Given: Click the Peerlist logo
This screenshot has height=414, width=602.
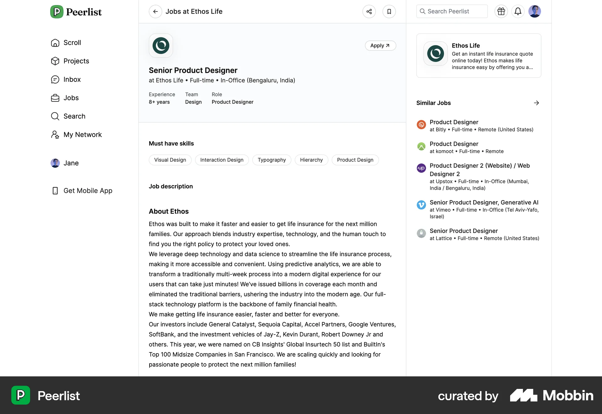Looking at the screenshot, I should tap(76, 12).
